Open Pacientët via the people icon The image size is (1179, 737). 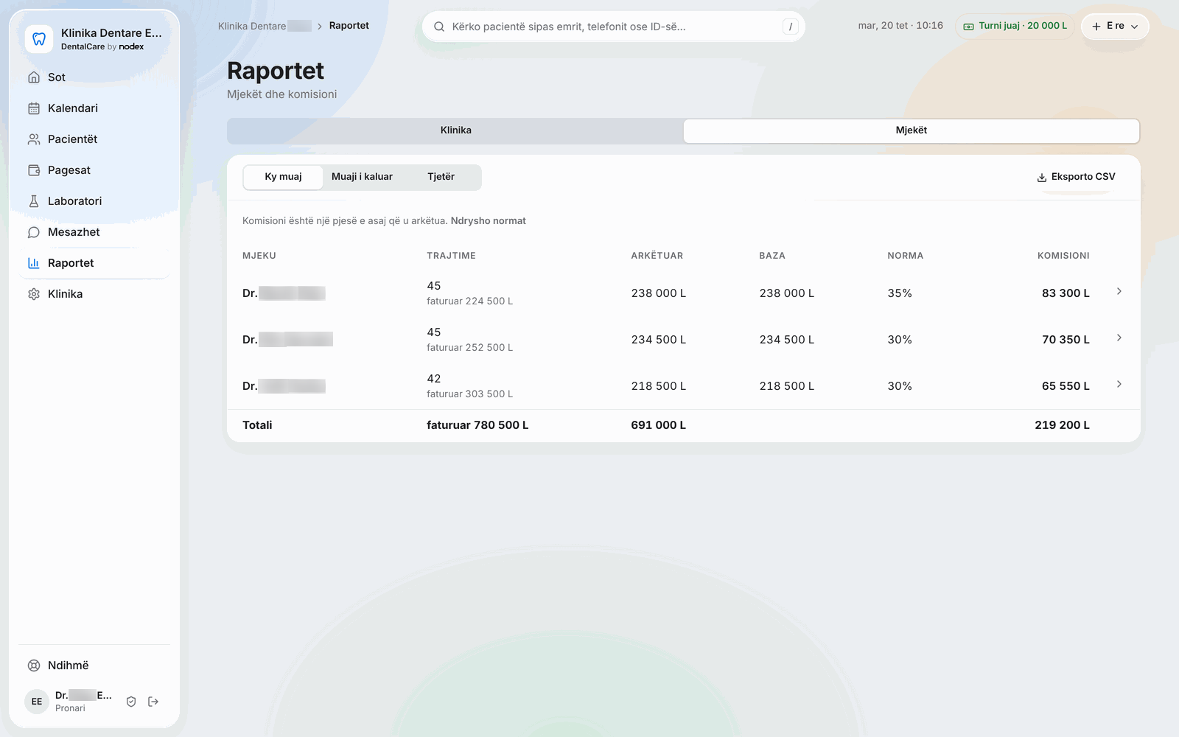tap(34, 139)
